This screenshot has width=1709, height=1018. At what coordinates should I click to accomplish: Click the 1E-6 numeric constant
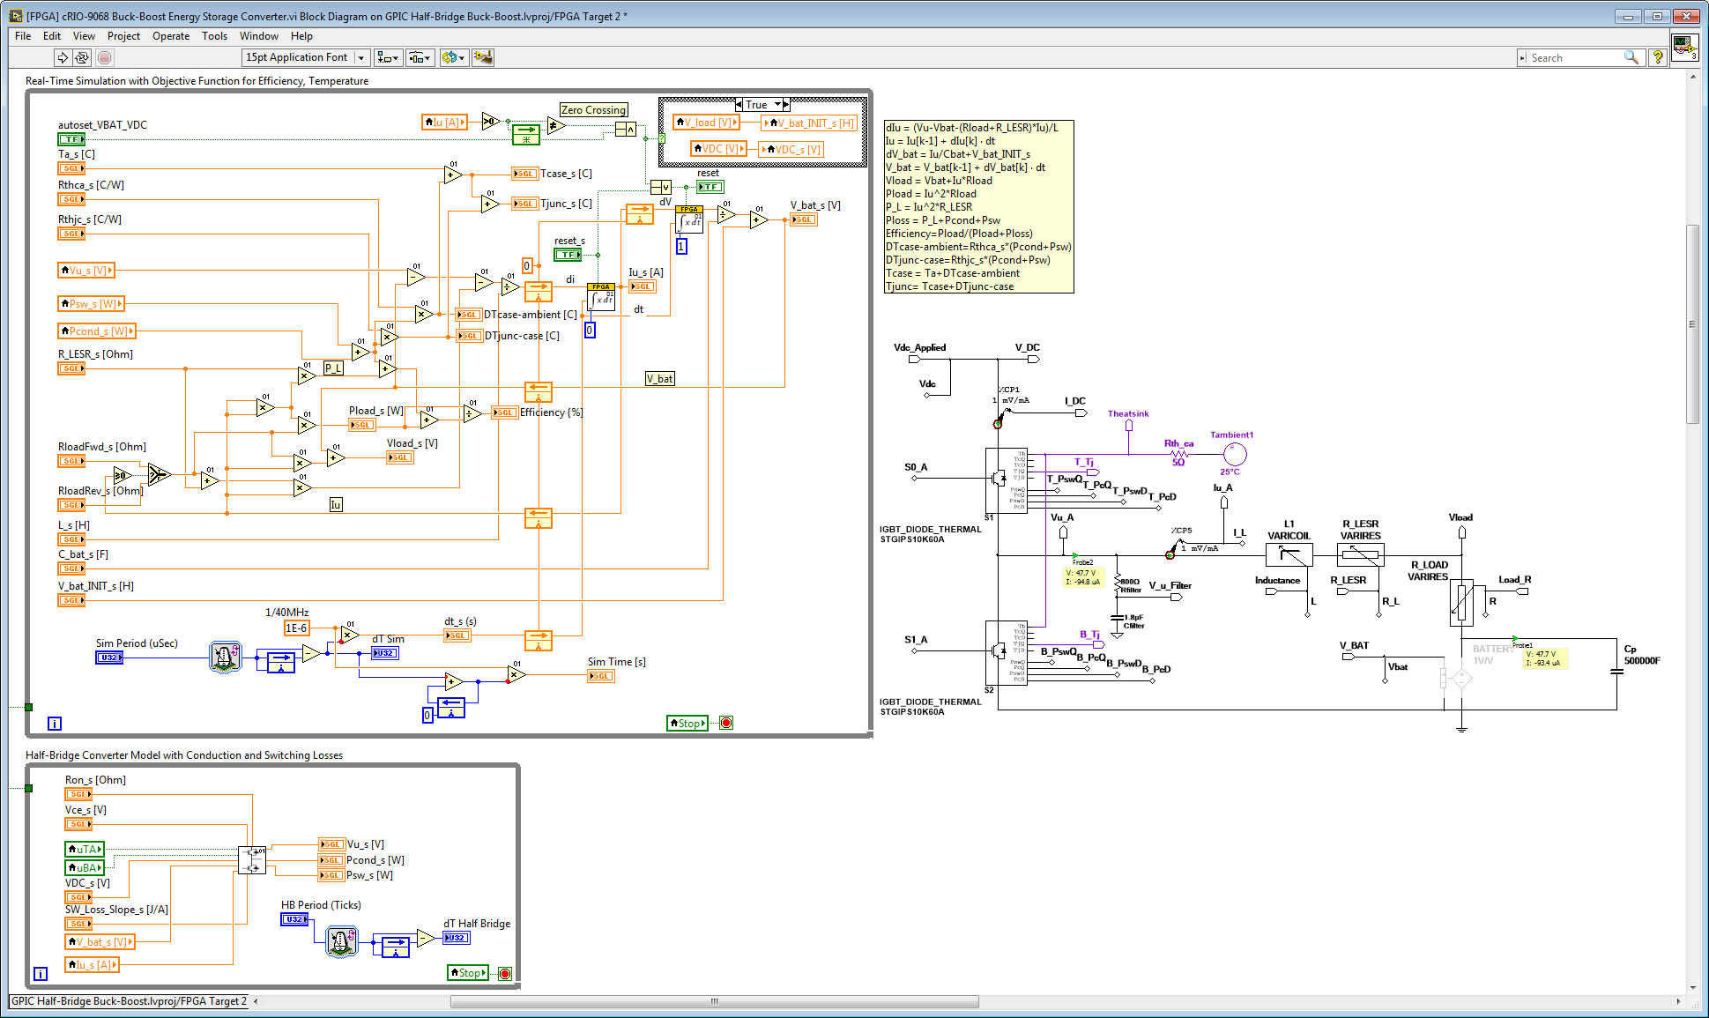pos(296,628)
